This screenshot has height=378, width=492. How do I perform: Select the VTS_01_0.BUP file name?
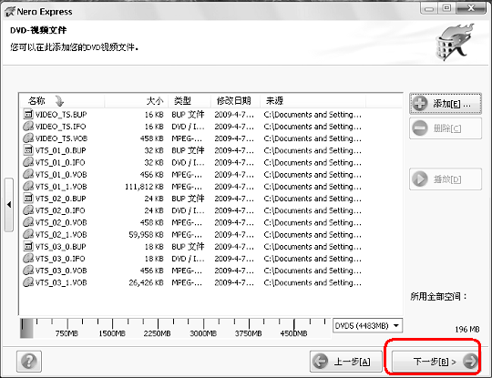point(60,150)
